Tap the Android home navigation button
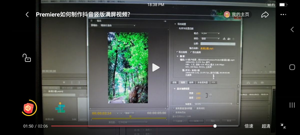 click(x=292, y=67)
